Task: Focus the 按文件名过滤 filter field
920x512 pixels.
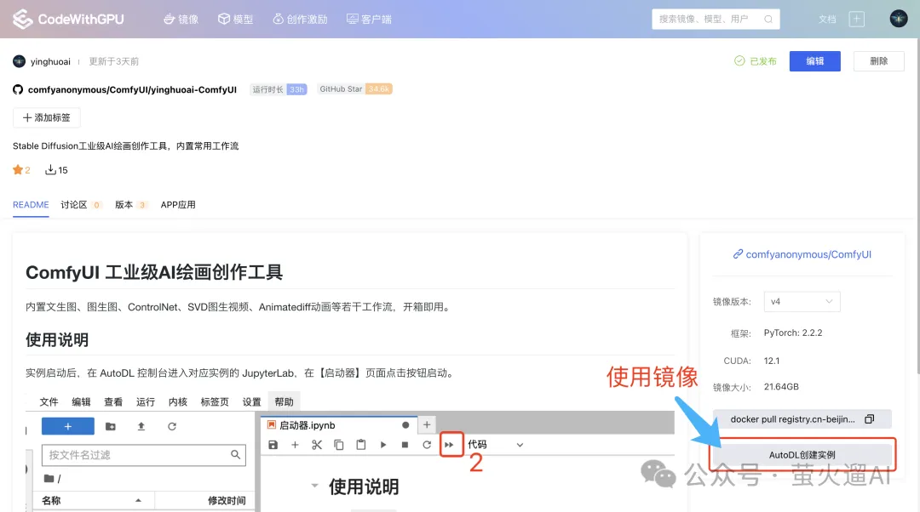Action: click(144, 455)
